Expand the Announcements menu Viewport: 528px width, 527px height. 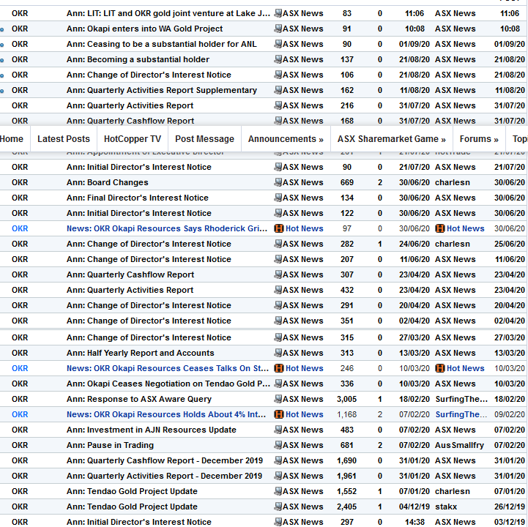click(286, 139)
